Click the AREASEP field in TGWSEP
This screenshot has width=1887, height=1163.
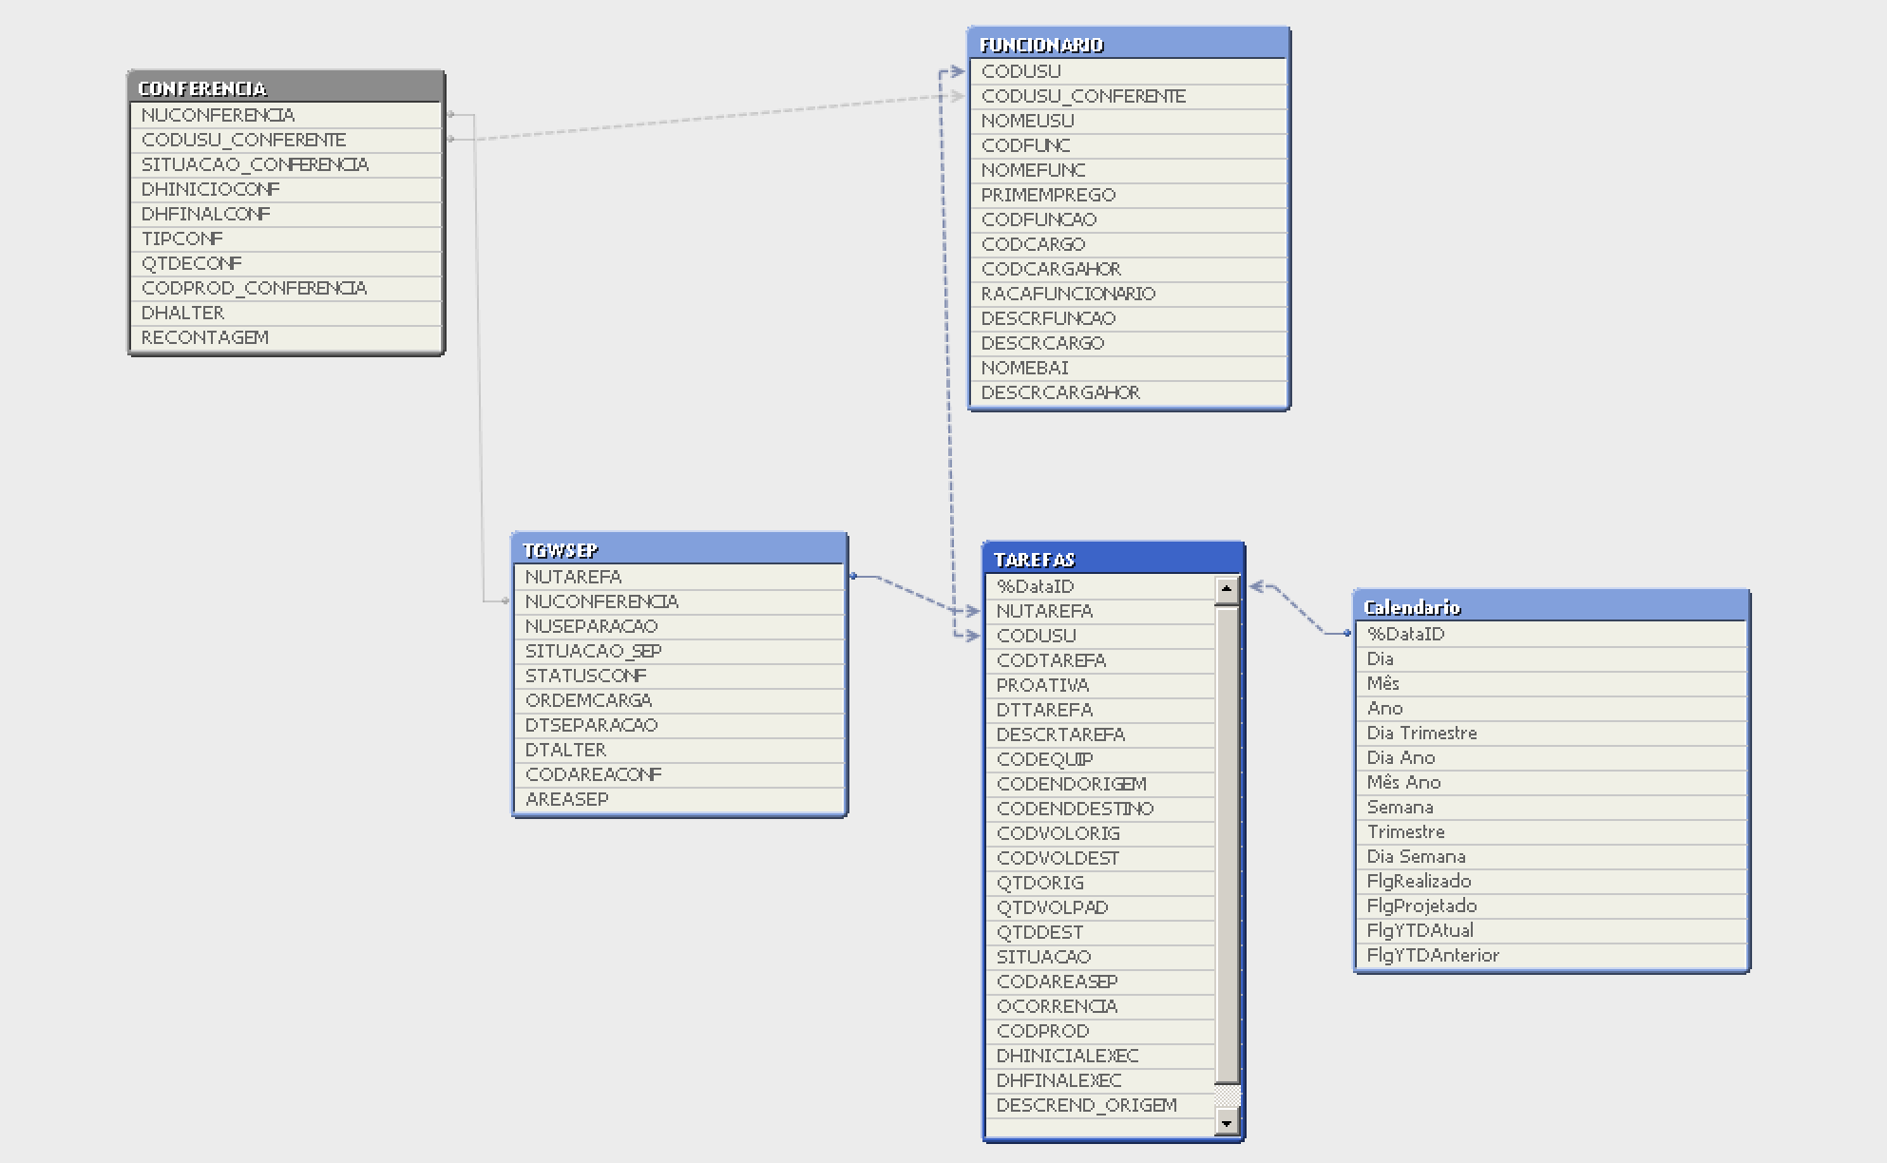pyautogui.click(x=567, y=799)
